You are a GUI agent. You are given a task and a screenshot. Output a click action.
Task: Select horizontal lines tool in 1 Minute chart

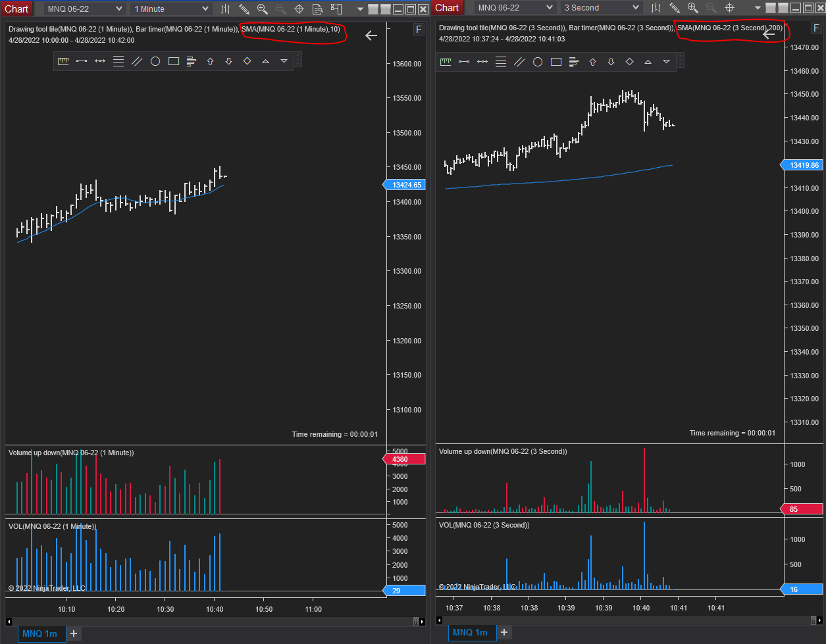(118, 61)
